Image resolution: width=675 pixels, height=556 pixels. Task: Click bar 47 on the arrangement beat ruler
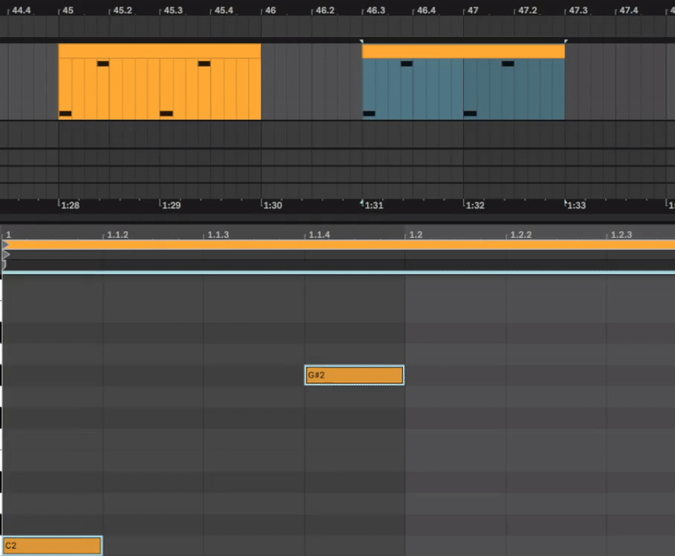(472, 10)
